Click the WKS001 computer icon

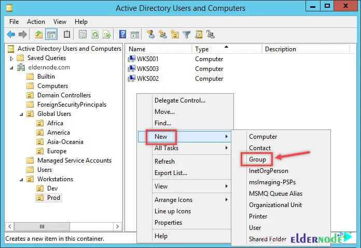pyautogui.click(x=131, y=59)
